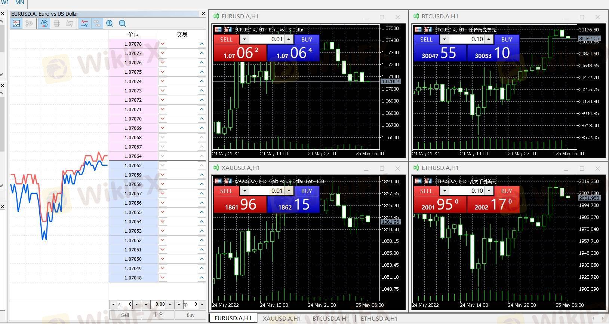Toggle the two-circles icon in the depth toolbar

click(x=97, y=24)
